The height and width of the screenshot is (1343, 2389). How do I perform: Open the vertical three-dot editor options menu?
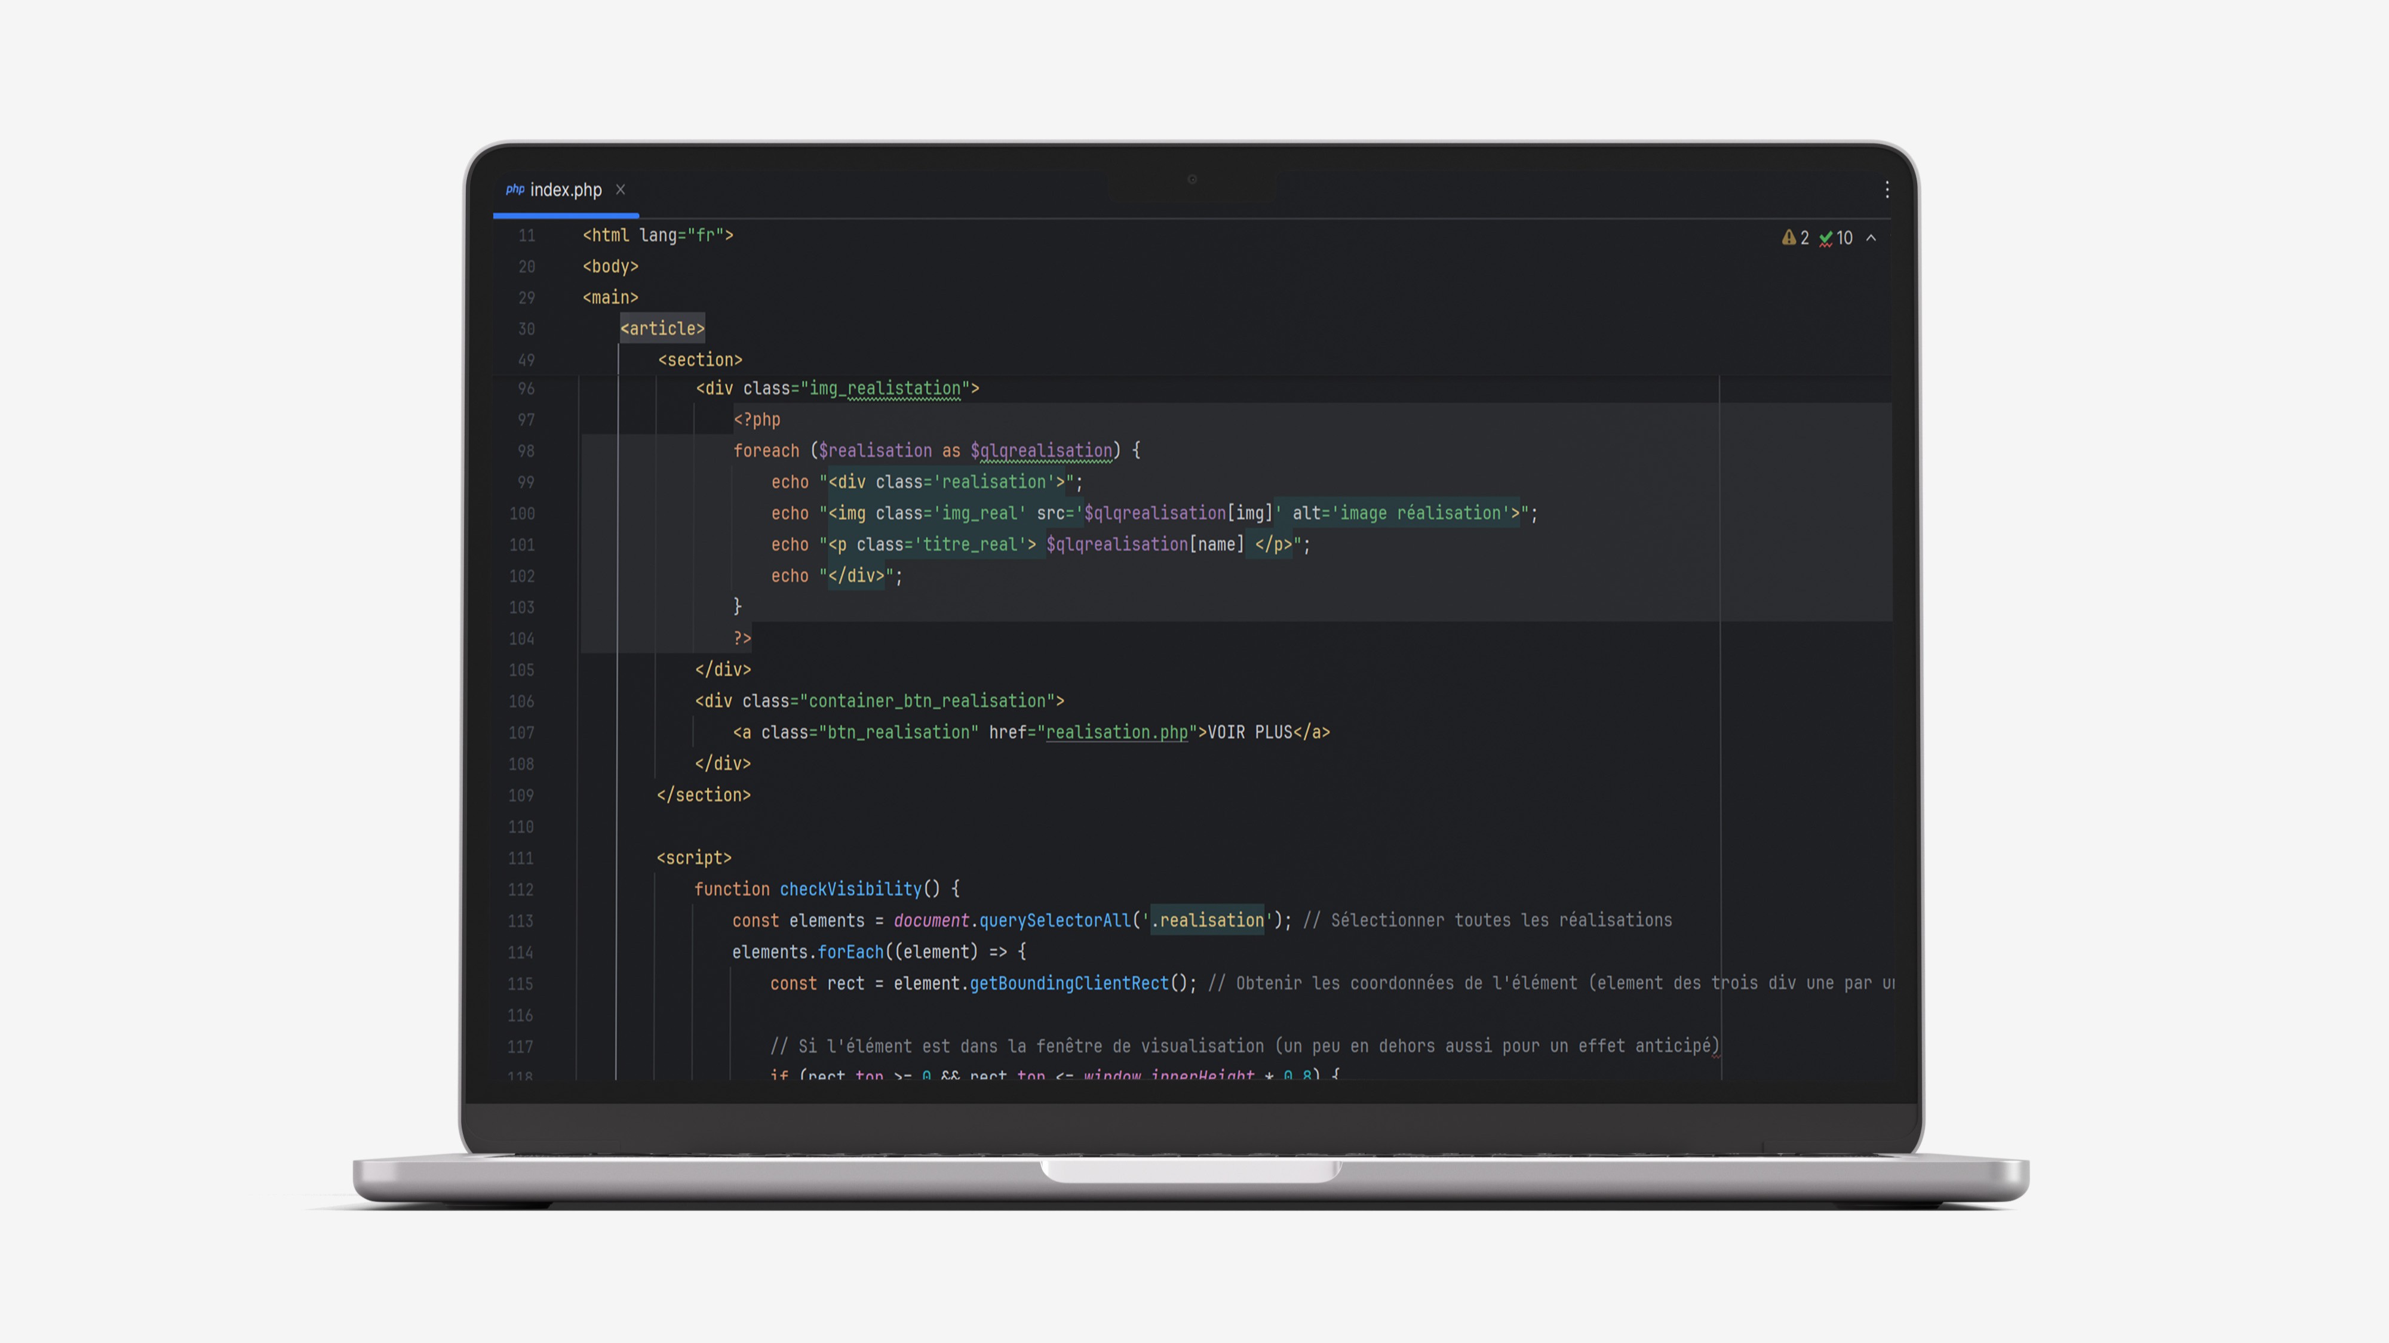(1886, 190)
